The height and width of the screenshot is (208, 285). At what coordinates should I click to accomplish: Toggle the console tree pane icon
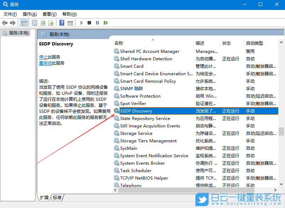(x=24, y=22)
